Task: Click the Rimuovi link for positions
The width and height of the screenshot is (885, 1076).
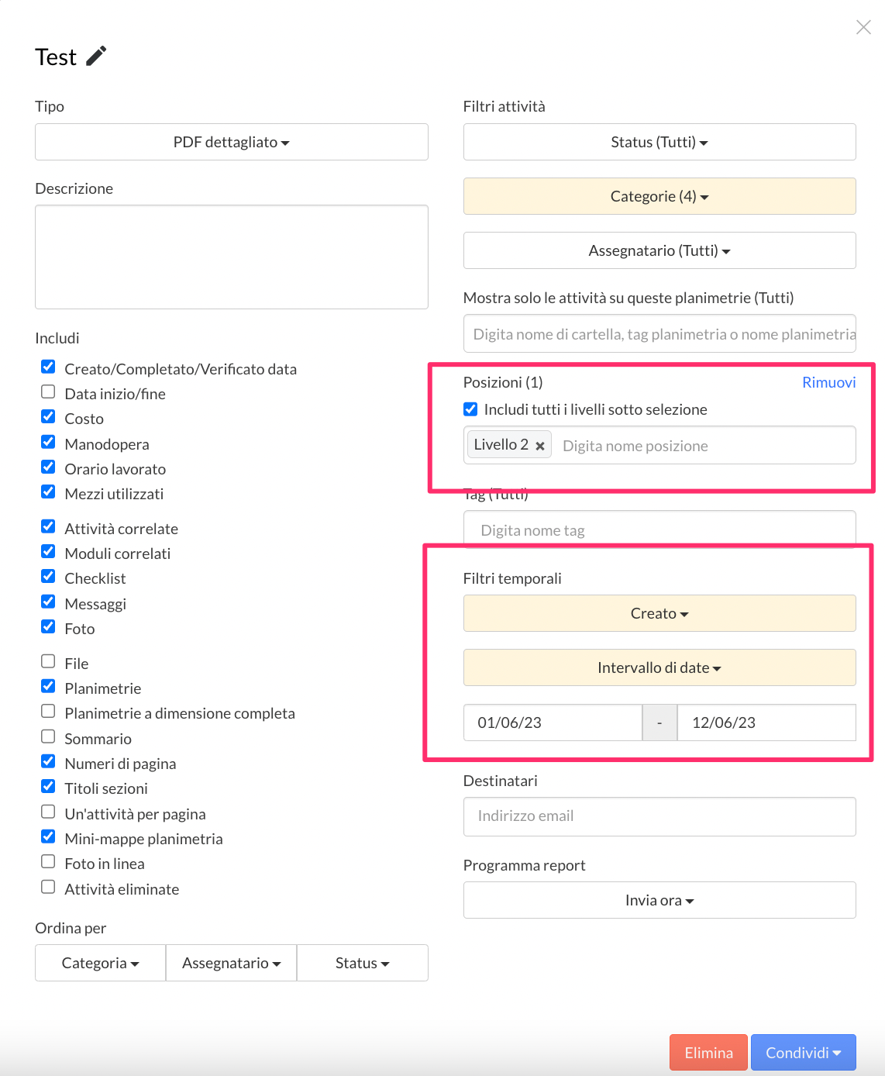Action: (x=828, y=382)
